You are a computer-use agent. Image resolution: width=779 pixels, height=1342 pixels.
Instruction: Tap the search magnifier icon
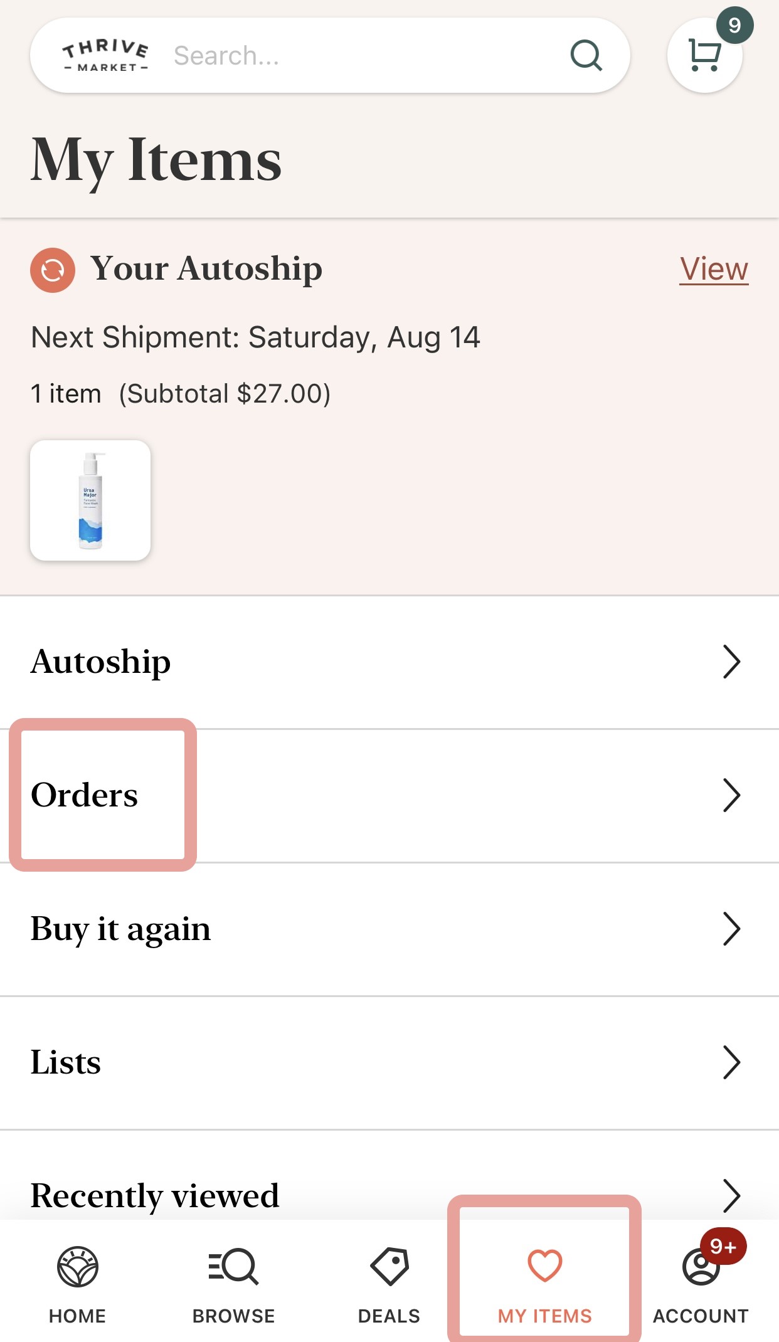point(586,56)
